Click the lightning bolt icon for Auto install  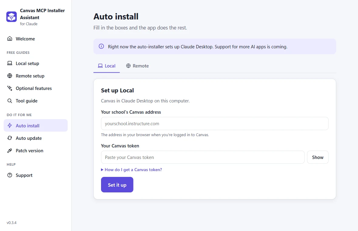10,125
